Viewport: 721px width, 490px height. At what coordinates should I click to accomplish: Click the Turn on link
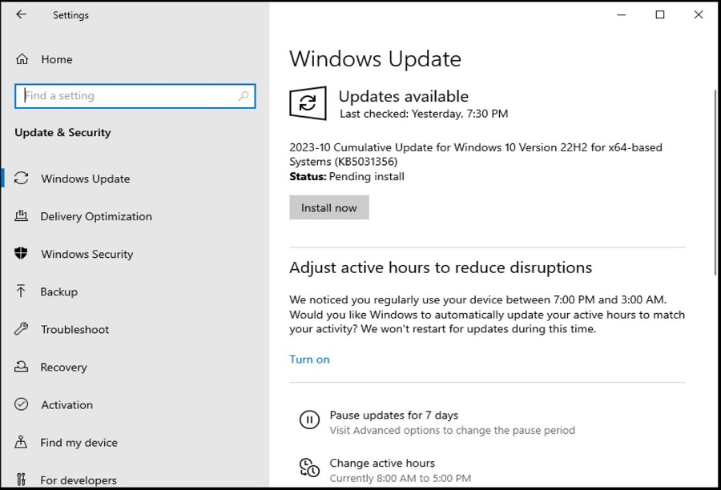pos(309,359)
